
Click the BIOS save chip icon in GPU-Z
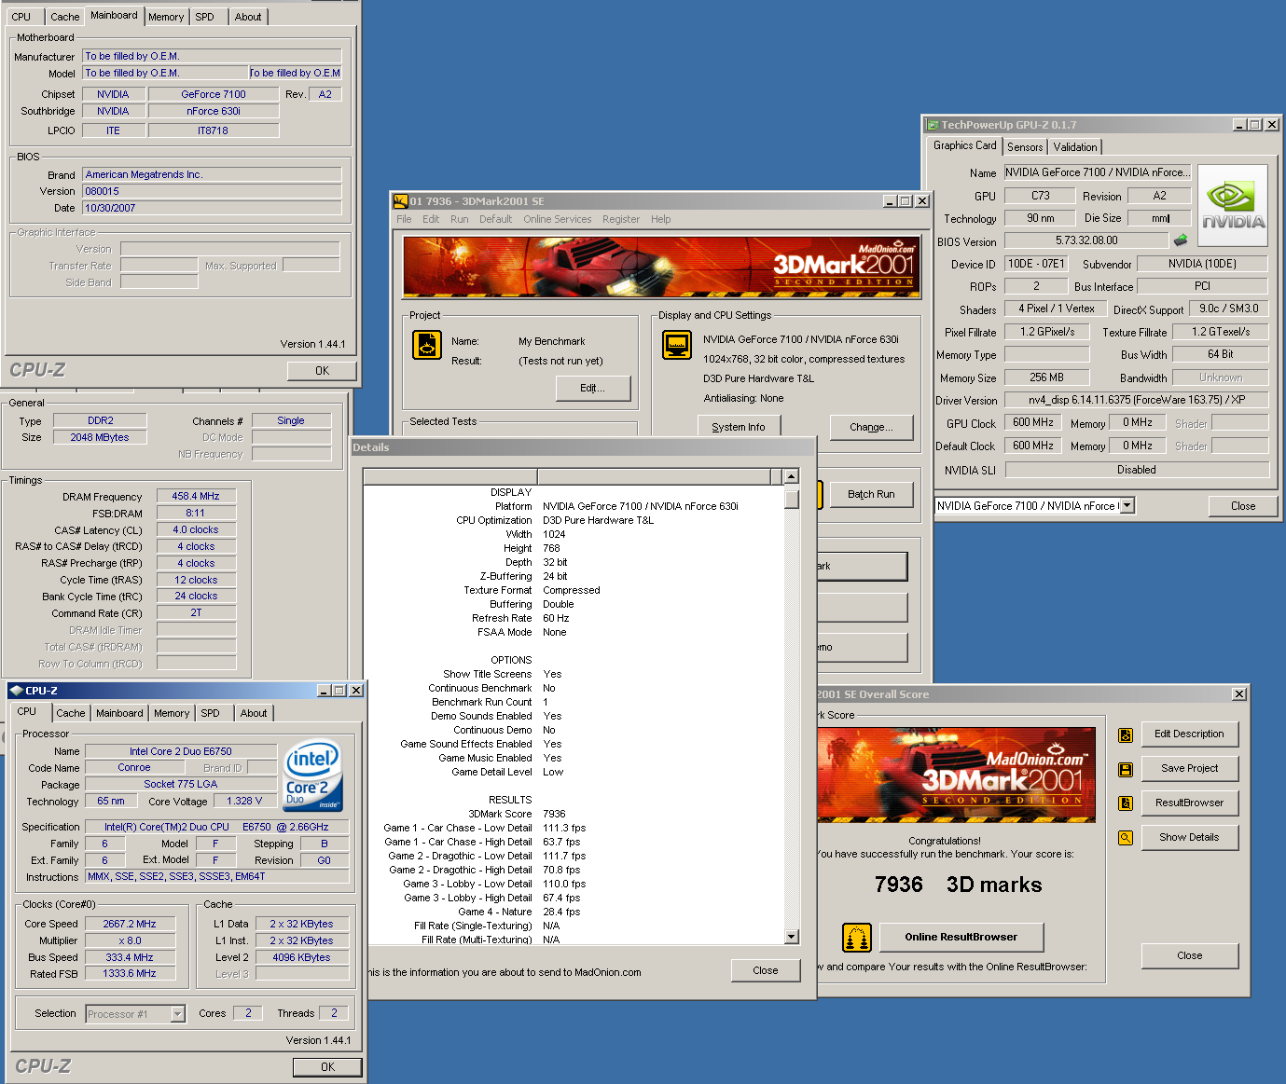click(x=1181, y=240)
